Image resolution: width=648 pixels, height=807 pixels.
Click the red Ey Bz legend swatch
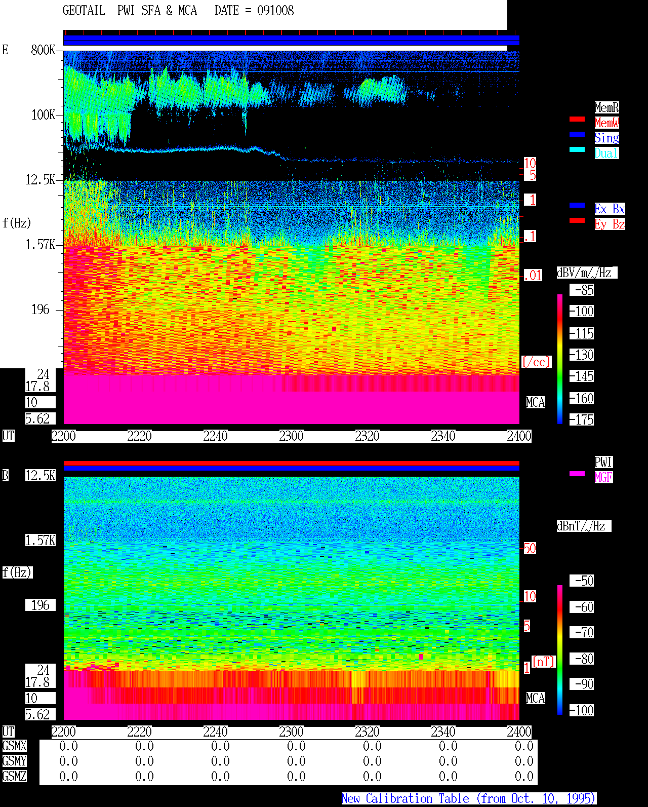(x=577, y=220)
